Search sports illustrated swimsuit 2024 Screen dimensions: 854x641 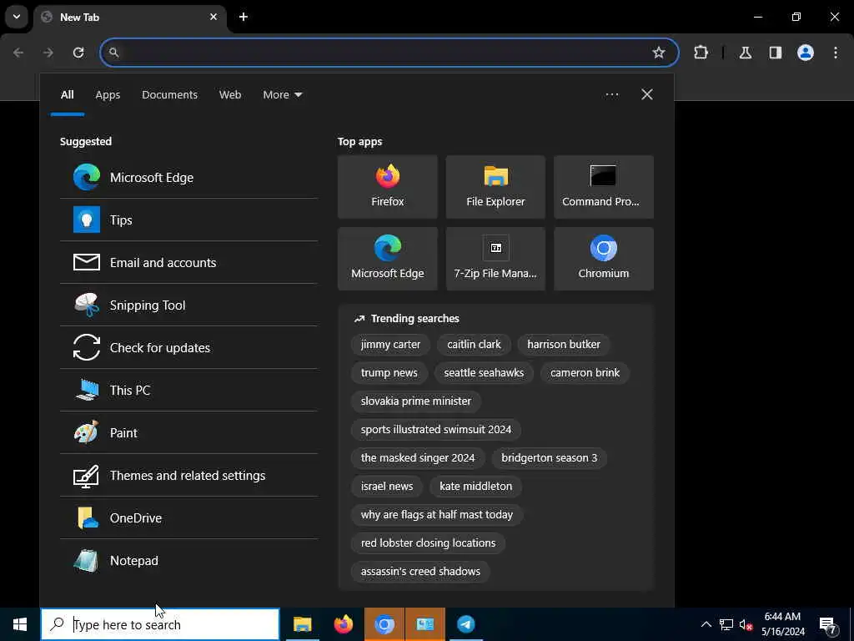pyautogui.click(x=435, y=430)
